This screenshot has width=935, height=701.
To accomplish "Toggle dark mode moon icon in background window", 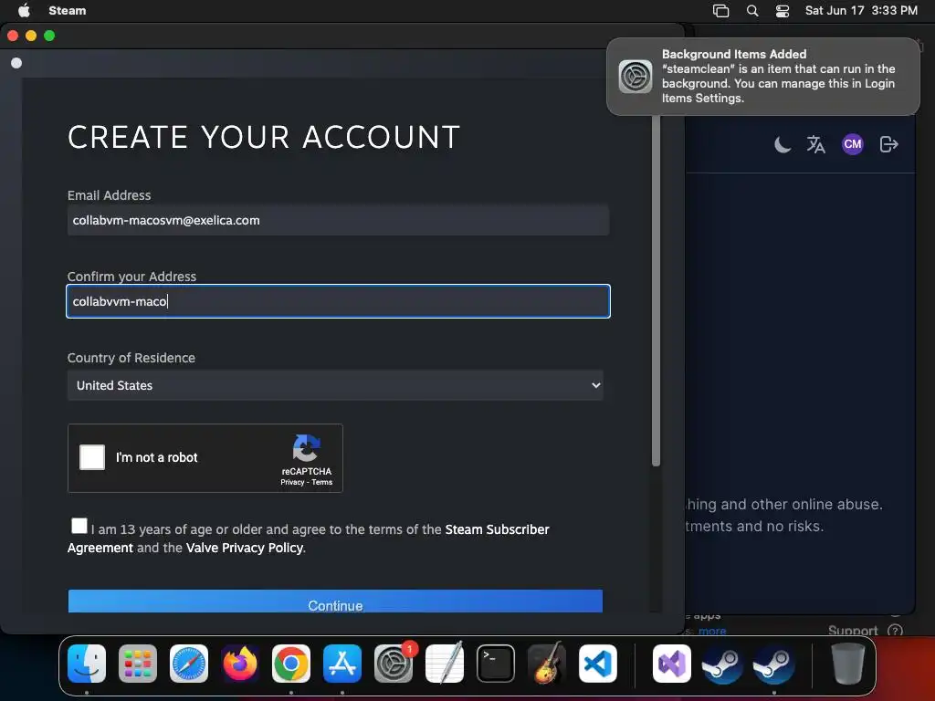I will point(783,144).
